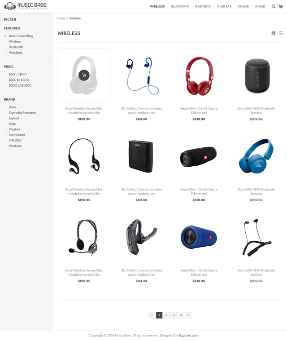Enable the Bluetooth feature checkbox
This screenshot has height=341, width=287.
coord(5,47)
